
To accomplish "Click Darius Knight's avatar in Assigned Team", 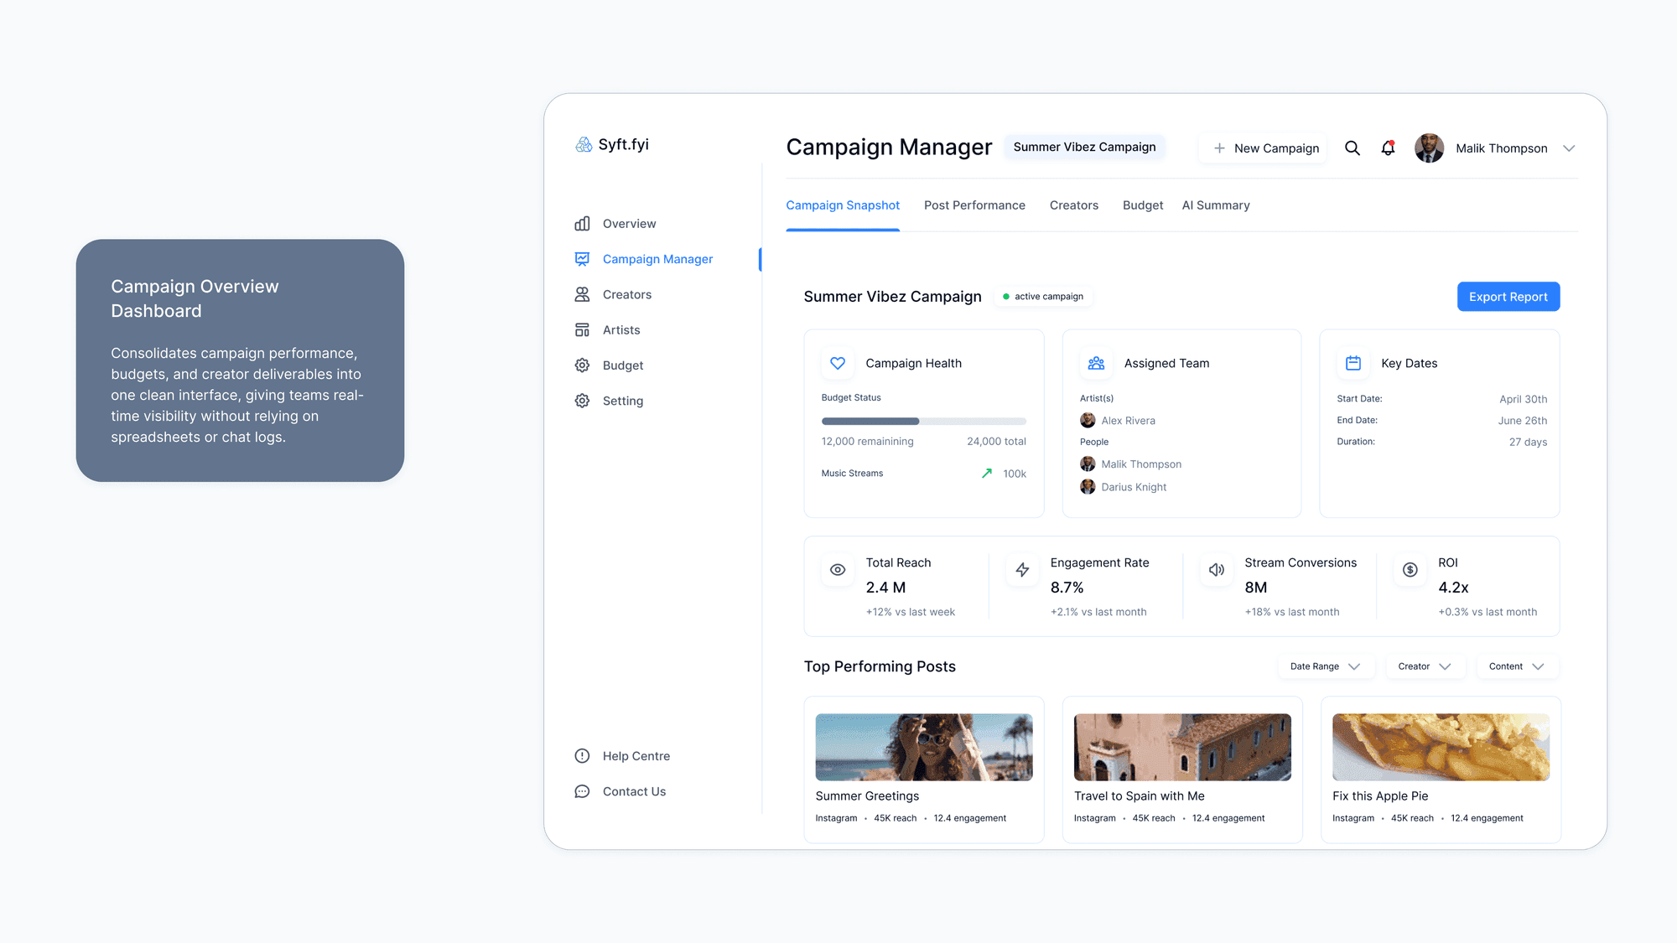I will [1088, 486].
